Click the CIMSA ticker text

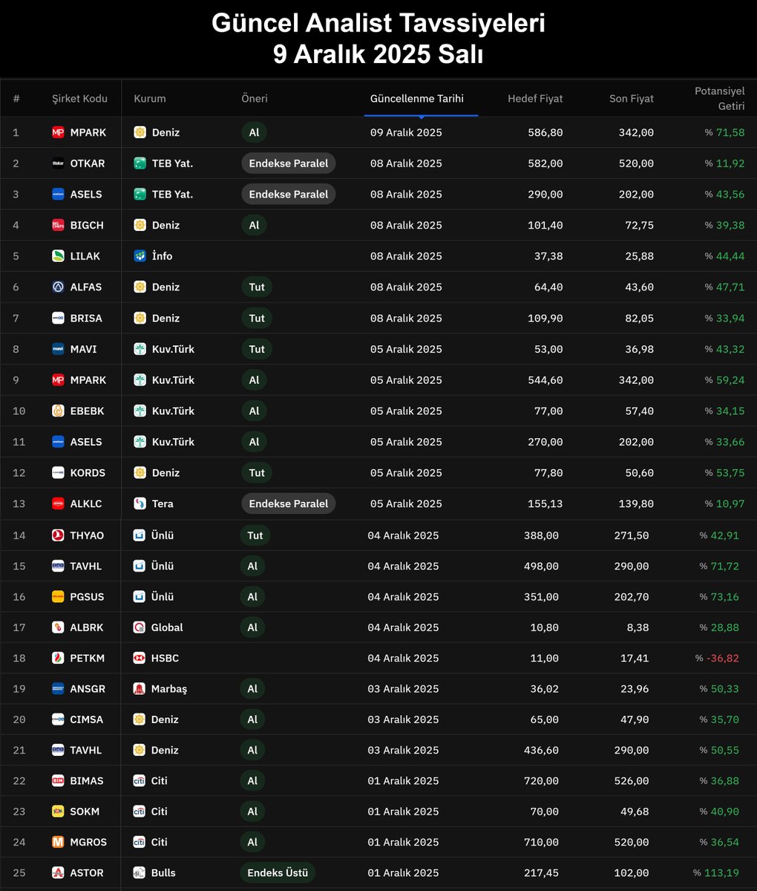(87, 719)
